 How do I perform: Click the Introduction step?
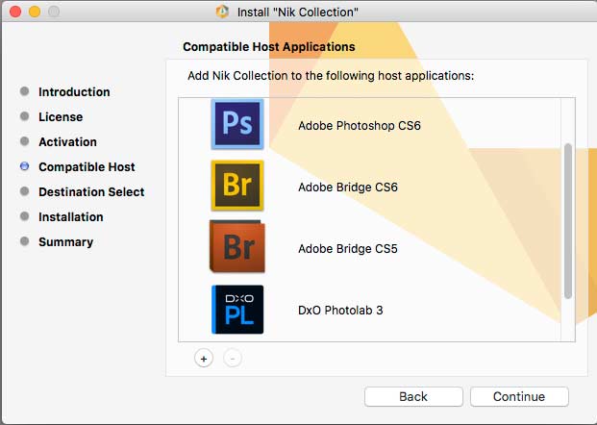click(74, 91)
